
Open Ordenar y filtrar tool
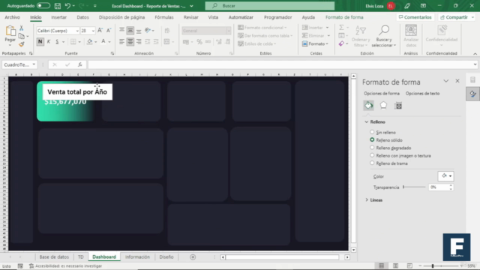[361, 36]
